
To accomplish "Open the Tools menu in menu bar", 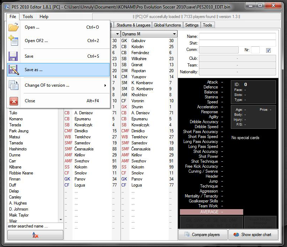I will point(28,17).
